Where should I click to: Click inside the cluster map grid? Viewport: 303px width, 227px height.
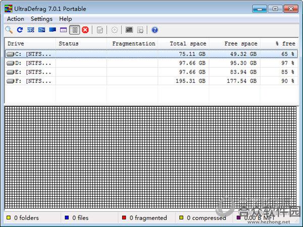click(x=150, y=157)
